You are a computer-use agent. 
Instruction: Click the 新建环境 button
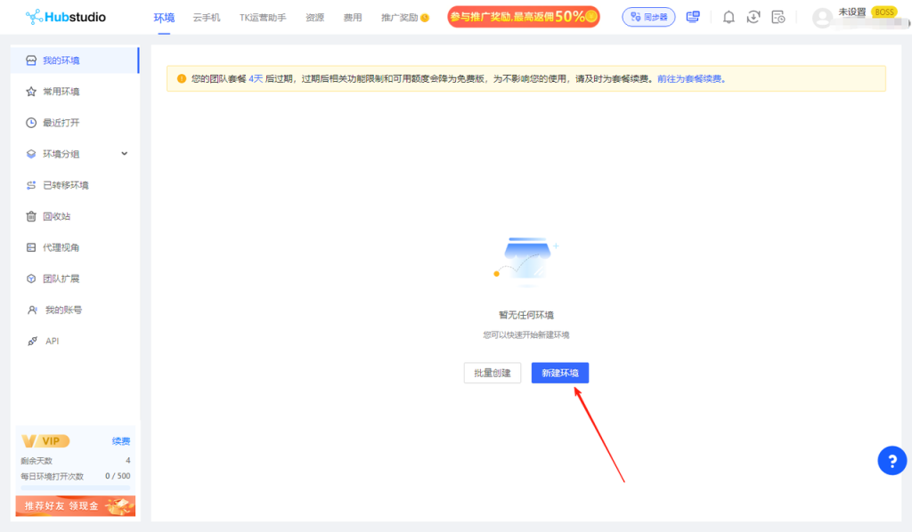(x=559, y=373)
